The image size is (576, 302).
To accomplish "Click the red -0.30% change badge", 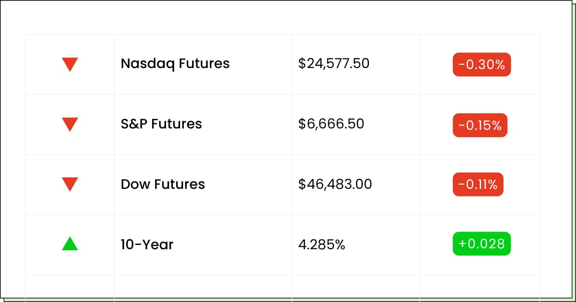I will point(481,65).
